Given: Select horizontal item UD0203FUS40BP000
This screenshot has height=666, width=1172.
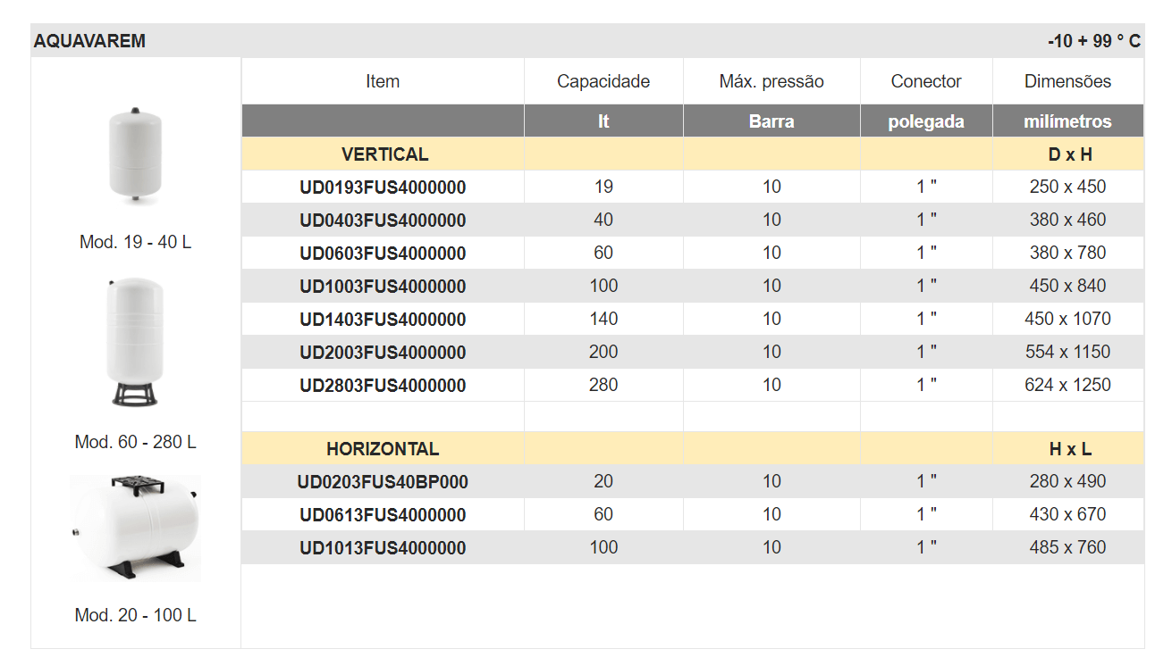Looking at the screenshot, I should (x=383, y=482).
